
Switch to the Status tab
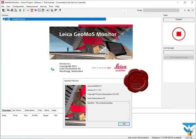tap(47, 110)
